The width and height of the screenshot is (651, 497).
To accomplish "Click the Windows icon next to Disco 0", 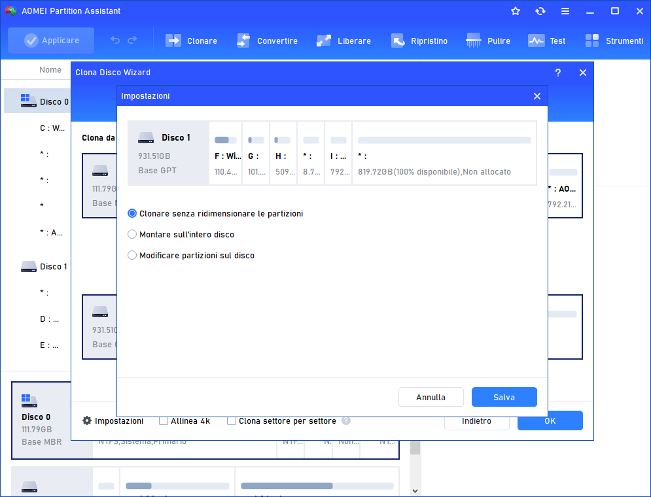I will coord(29,101).
